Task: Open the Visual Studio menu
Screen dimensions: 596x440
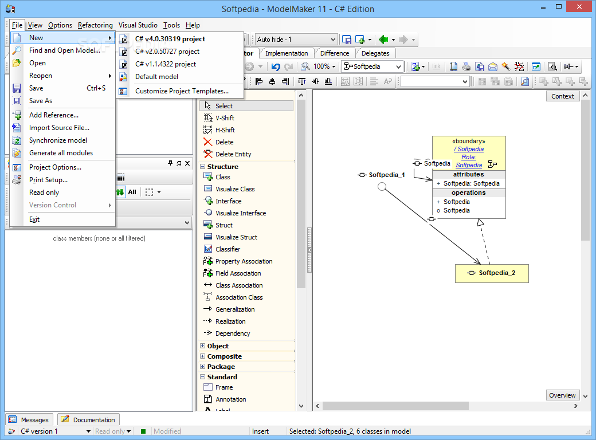Action: 138,25
